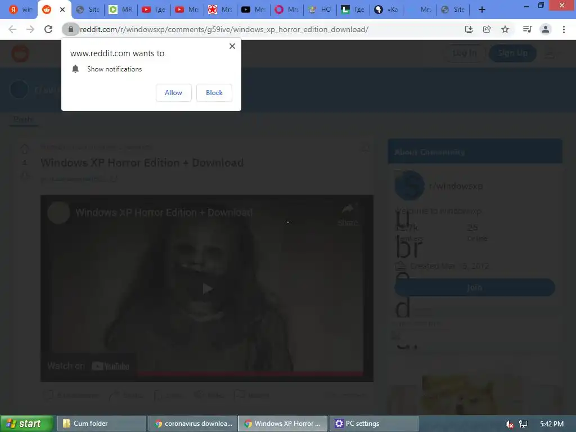Open the Windows start menu

click(x=27, y=424)
